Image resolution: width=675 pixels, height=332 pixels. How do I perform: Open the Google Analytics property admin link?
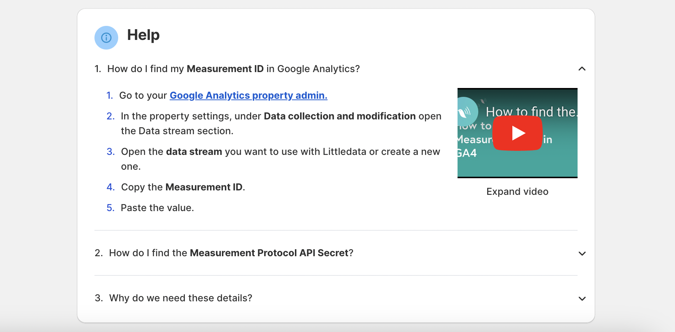(249, 95)
